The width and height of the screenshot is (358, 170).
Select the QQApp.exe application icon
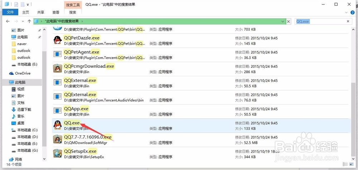(58, 111)
